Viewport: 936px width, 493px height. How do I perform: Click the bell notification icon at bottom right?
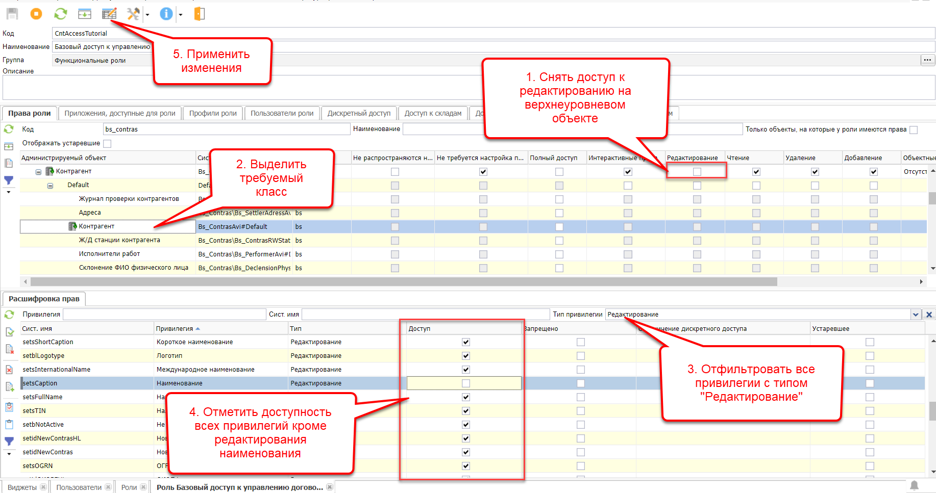(914, 485)
